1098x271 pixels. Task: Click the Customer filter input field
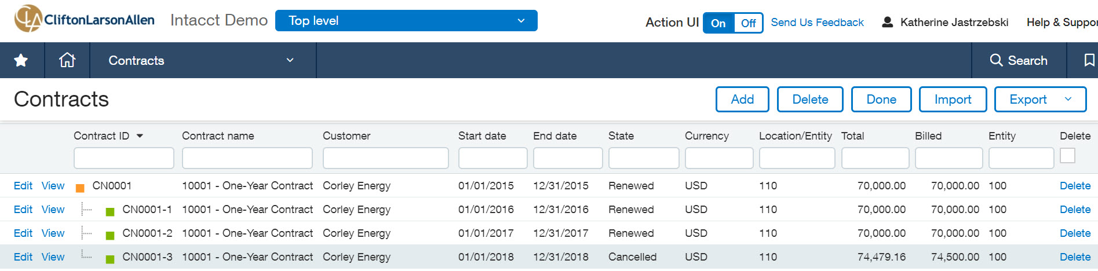[385, 158]
